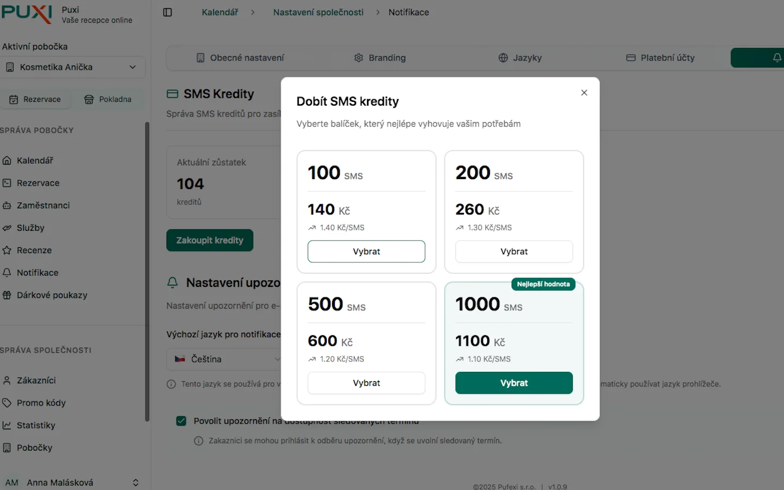Image resolution: width=784 pixels, height=490 pixels.
Task: Select the 1000 SMS package Vybrat button
Action: point(514,383)
